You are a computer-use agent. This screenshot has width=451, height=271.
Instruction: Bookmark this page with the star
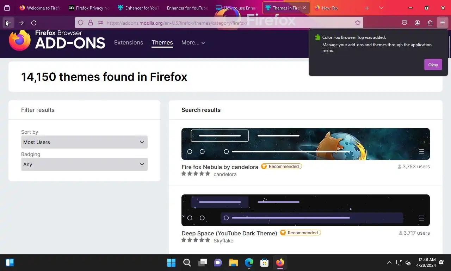(x=358, y=23)
